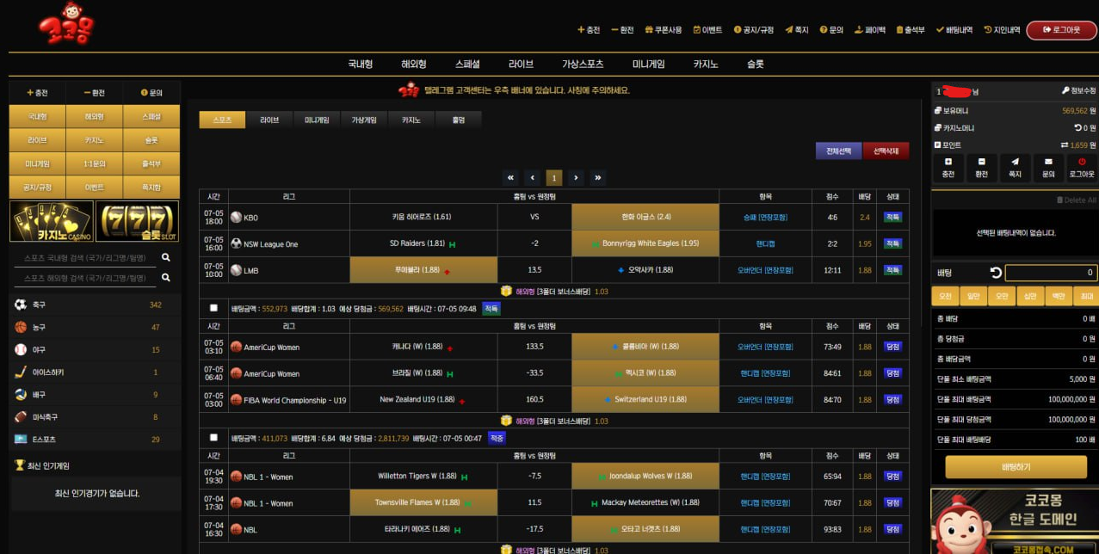Image resolution: width=1099 pixels, height=554 pixels.
Task: Check the box for 411,073 bet slip
Action: click(x=213, y=438)
